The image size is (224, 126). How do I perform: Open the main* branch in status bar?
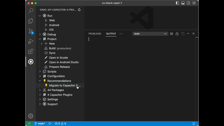(40, 124)
